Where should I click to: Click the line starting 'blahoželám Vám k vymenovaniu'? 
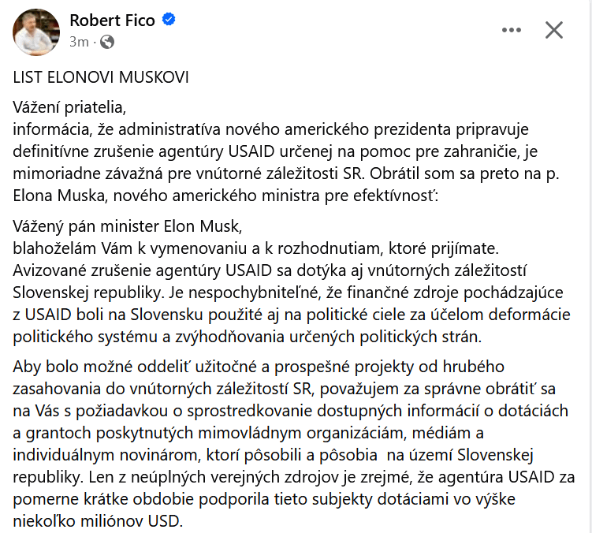pyautogui.click(x=256, y=248)
